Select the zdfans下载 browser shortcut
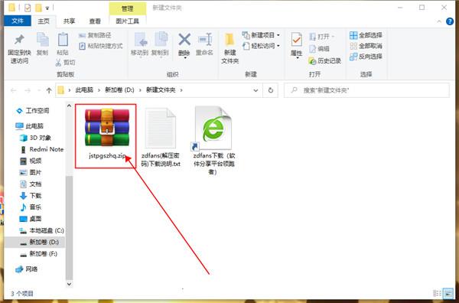 [x=213, y=141]
